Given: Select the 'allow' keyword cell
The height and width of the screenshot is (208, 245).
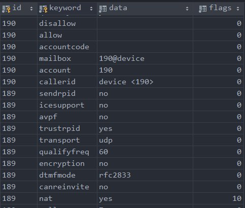Looking at the screenshot, I should (x=67, y=35).
